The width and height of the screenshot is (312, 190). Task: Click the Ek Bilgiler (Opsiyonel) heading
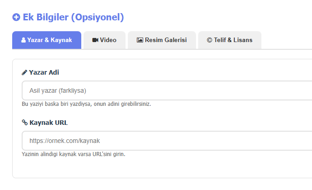point(73,18)
